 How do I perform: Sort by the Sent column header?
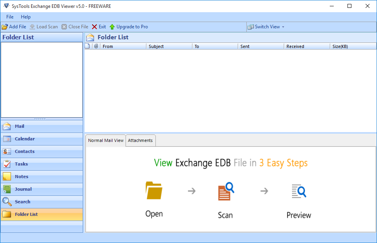[x=261, y=46]
